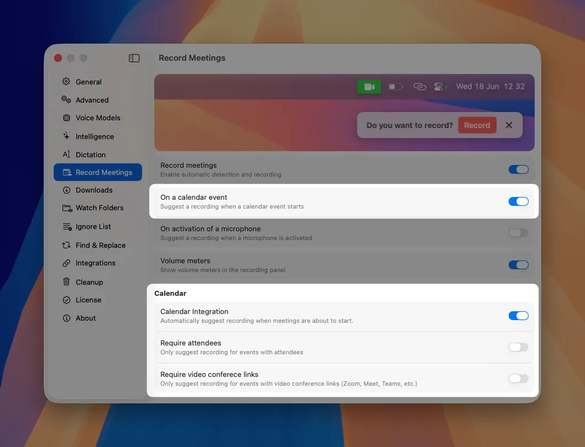
Task: Open the Advanced settings section
Action: click(x=98, y=100)
